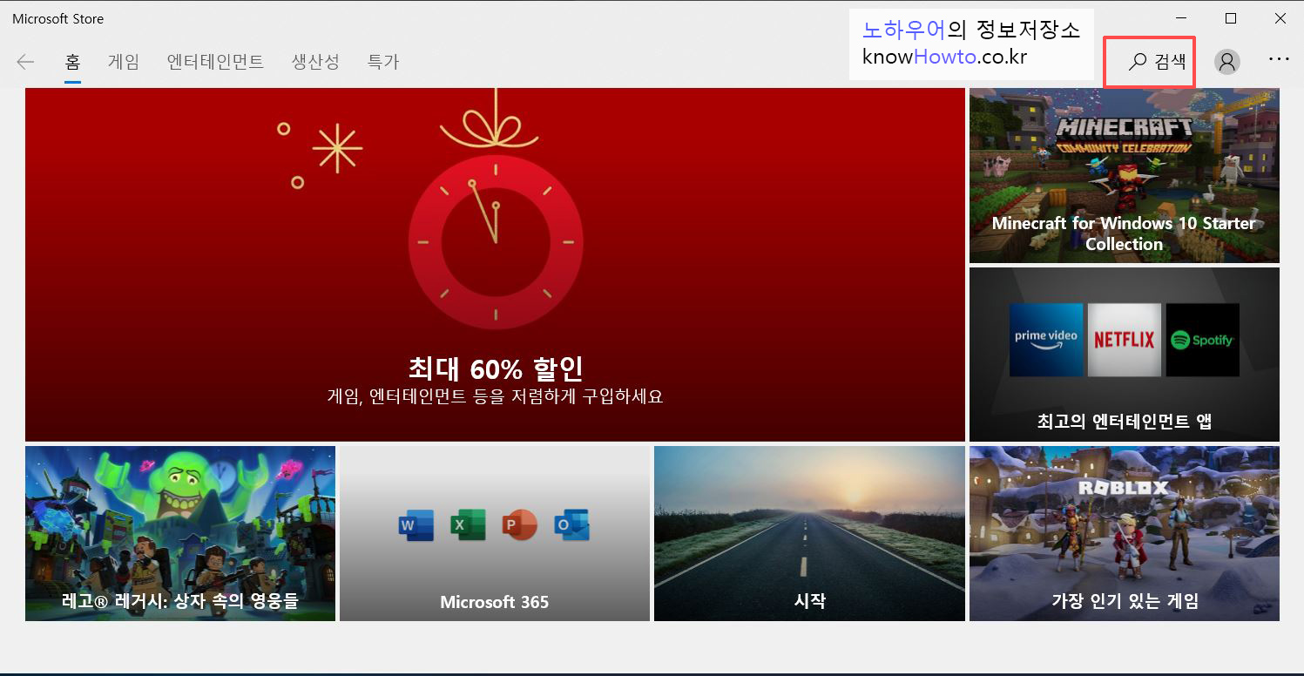This screenshot has height=676, width=1304.
Task: Click the Spotify logo
Action: [1203, 340]
